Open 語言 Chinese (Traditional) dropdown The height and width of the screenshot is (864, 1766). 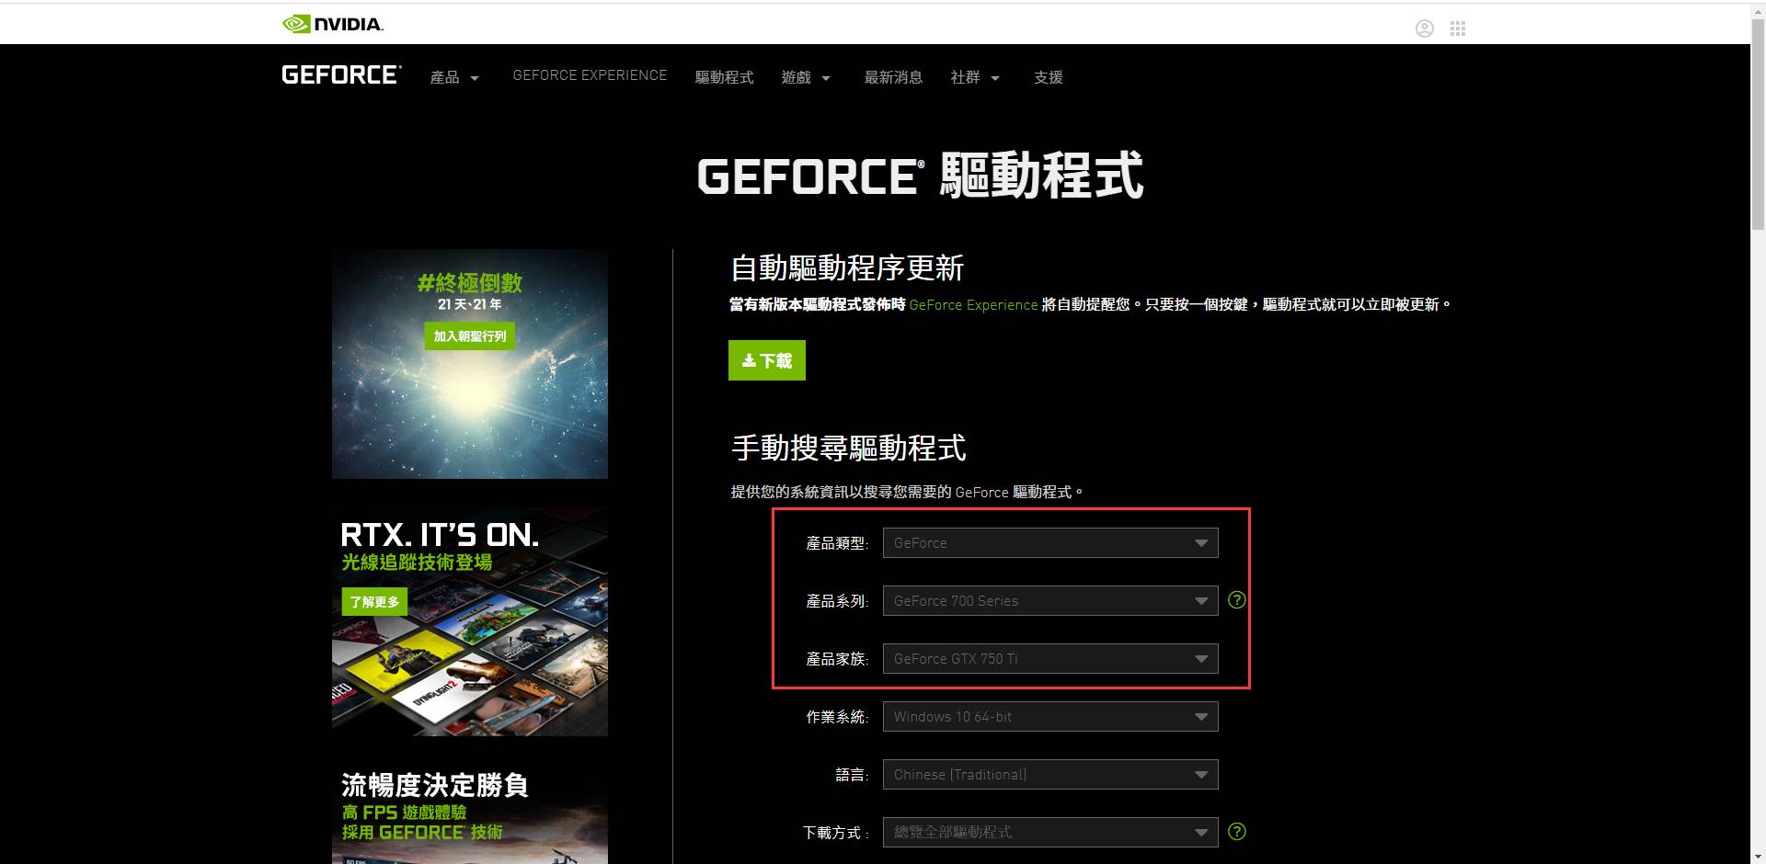point(1050,775)
